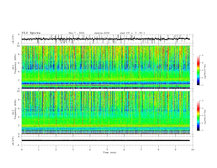Screen dimensions: 217x168
Task: Click time axis tick label "7"
Action: click(x=141, y=150)
